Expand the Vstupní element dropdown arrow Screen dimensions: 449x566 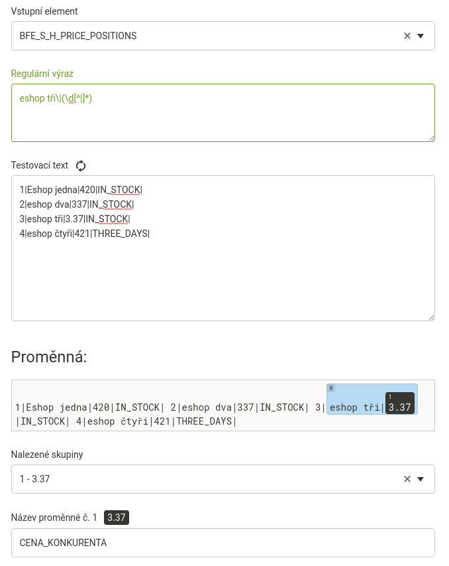click(420, 36)
